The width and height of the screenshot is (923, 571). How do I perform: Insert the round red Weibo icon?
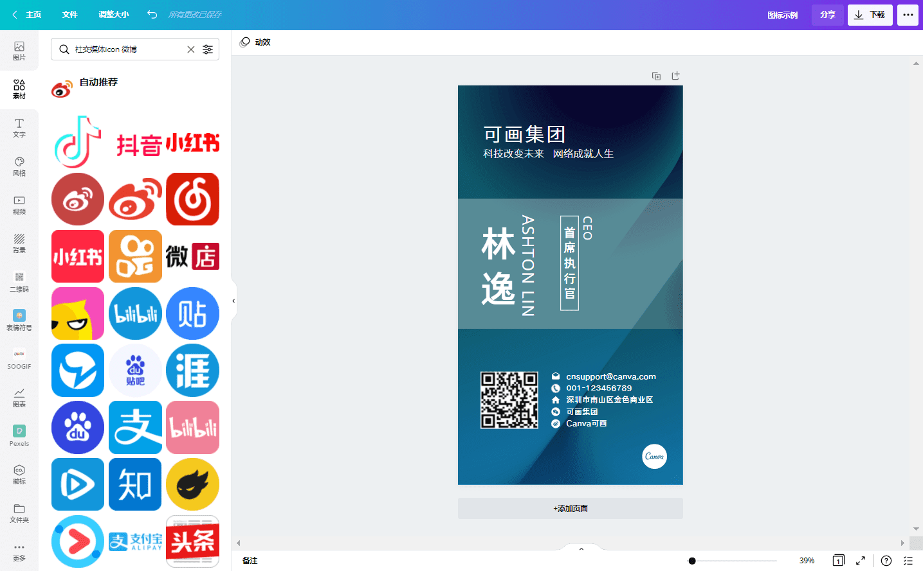point(78,199)
